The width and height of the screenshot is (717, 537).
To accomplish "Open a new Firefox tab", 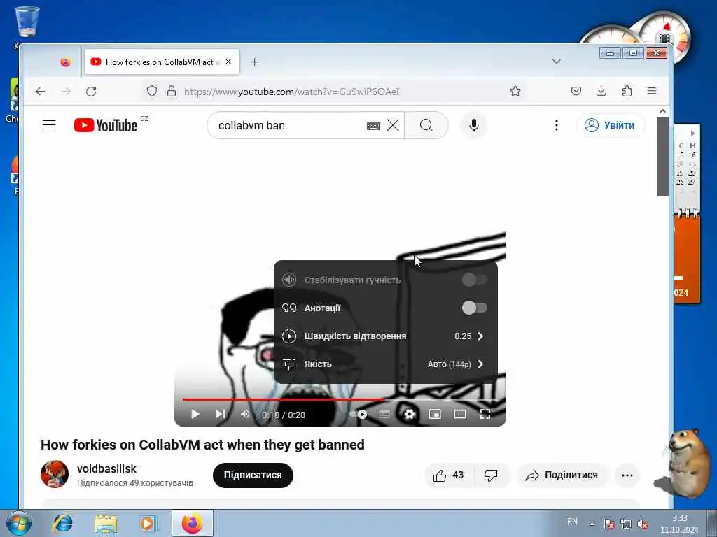I will click(255, 62).
